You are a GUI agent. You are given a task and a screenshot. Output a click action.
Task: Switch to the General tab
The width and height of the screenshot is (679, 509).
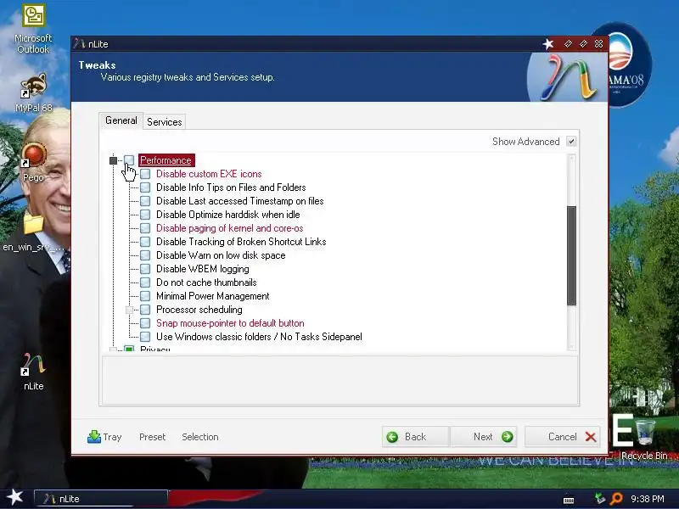(x=121, y=120)
